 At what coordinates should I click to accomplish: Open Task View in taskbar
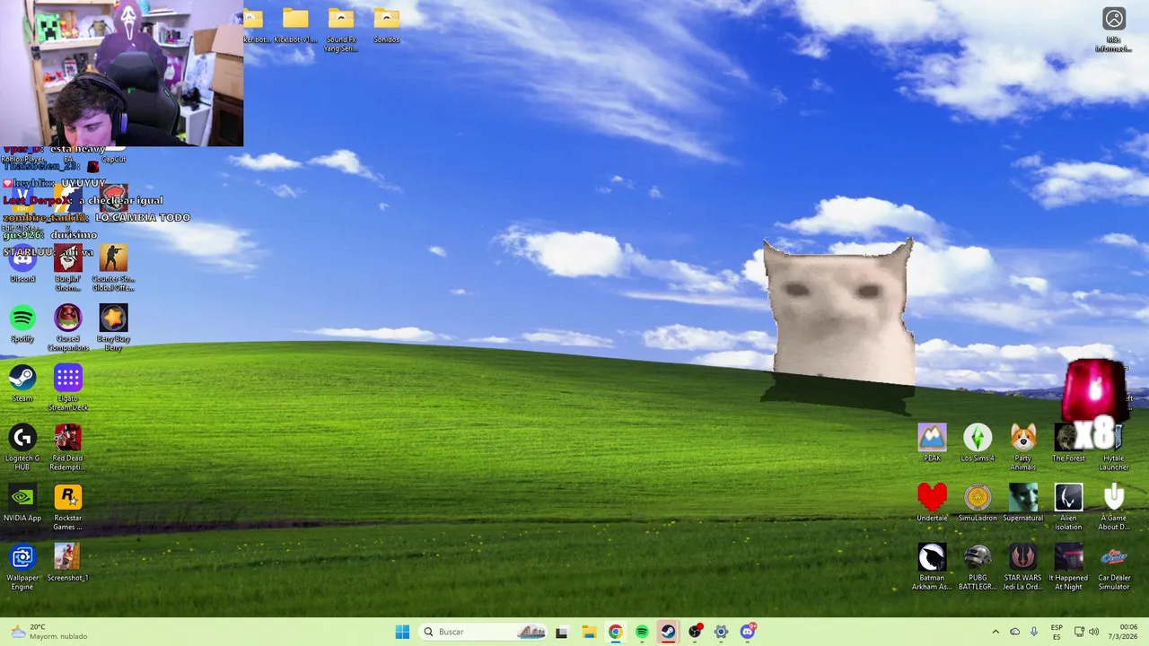pyautogui.click(x=562, y=632)
